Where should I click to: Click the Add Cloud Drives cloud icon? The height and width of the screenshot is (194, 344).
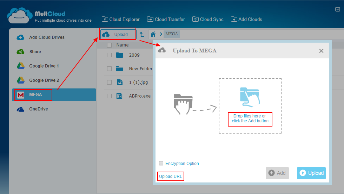[21, 37]
